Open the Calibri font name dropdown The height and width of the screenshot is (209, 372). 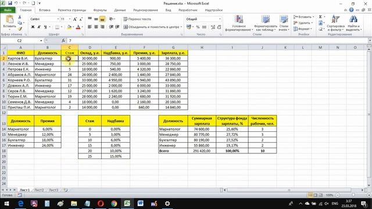click(58, 19)
